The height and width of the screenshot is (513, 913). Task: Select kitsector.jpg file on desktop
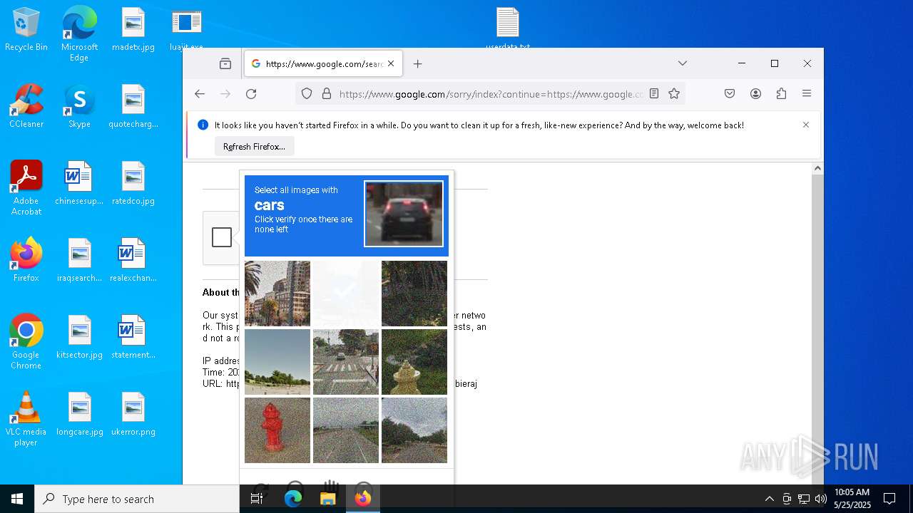coord(79,337)
